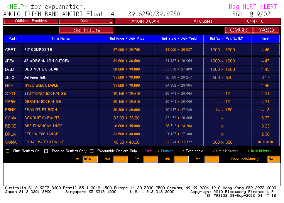Click the Time column header

pyautogui.click(x=265, y=39)
